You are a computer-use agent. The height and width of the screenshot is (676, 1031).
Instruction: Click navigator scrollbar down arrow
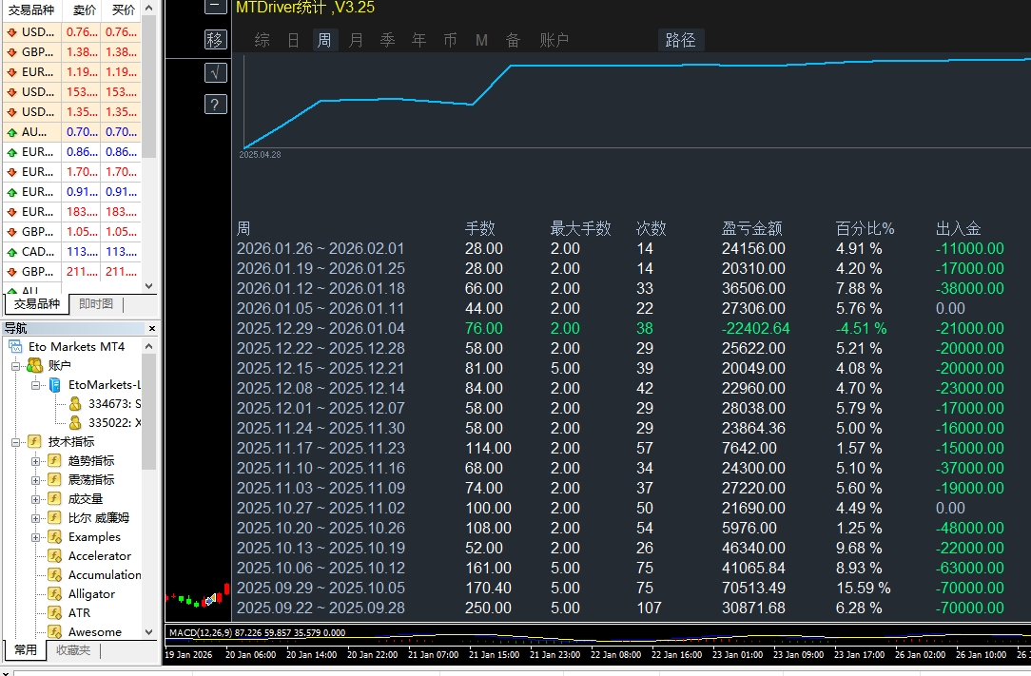point(149,632)
